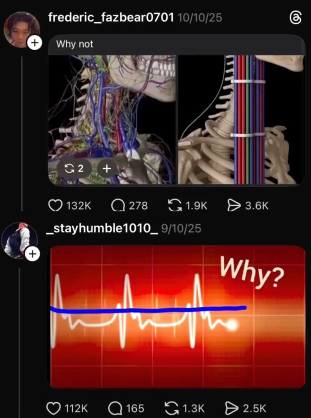This screenshot has width=311, height=418.
Task: Tap the plus overlay on anatomy image
Action: 107,168
